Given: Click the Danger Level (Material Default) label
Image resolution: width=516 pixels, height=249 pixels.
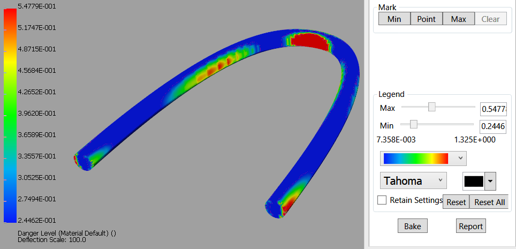Looking at the screenshot, I should click(67, 233).
